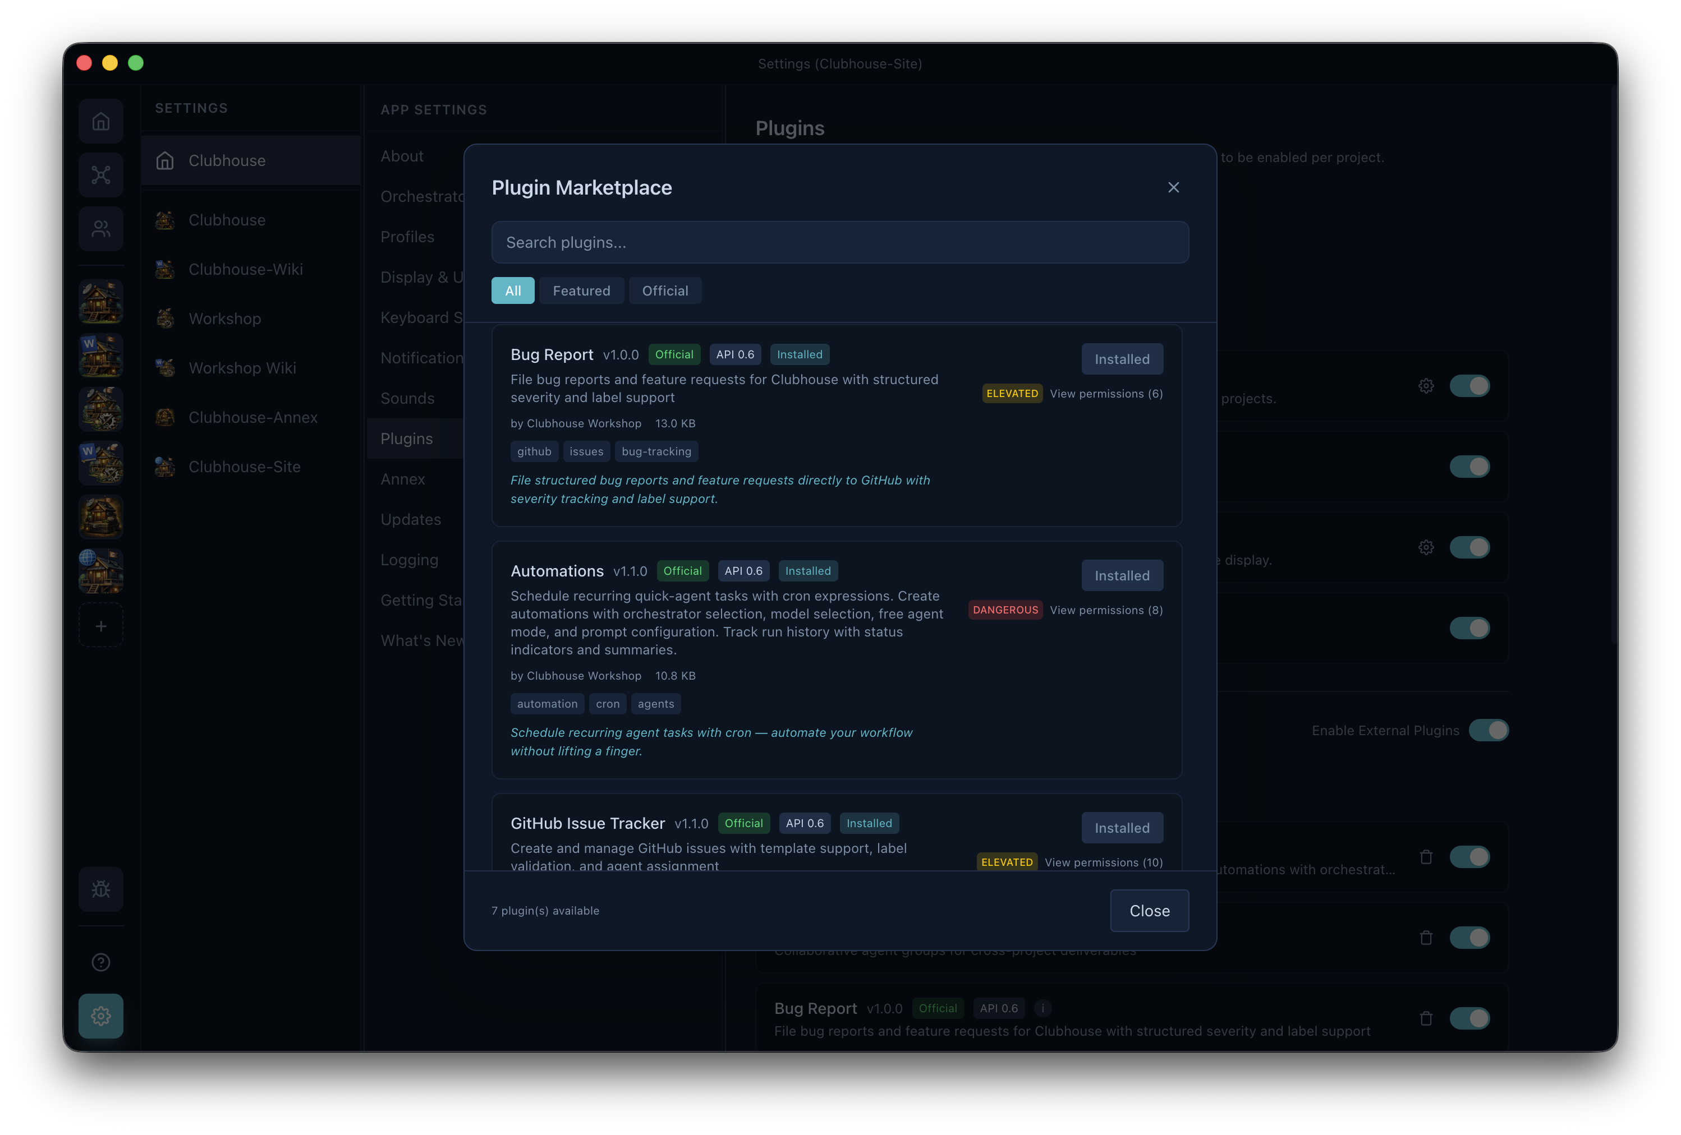Open the gear icon beside the top plugin toggle

(x=1426, y=385)
